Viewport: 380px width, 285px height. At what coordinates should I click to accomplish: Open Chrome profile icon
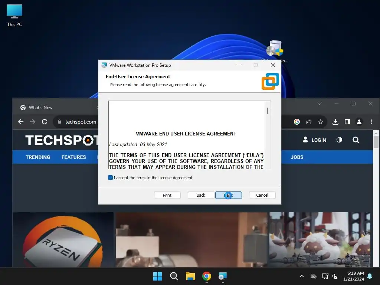point(359,122)
